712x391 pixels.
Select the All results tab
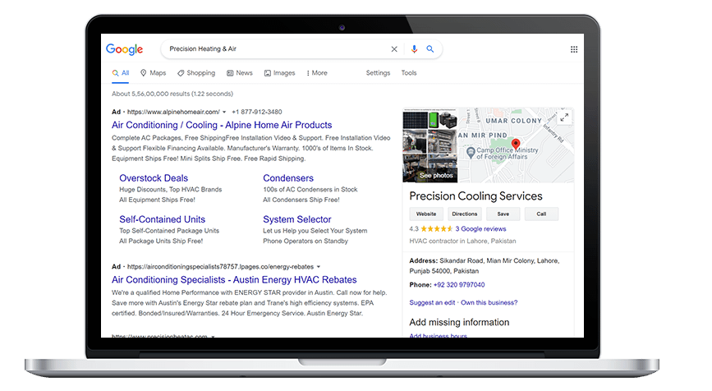coord(121,73)
